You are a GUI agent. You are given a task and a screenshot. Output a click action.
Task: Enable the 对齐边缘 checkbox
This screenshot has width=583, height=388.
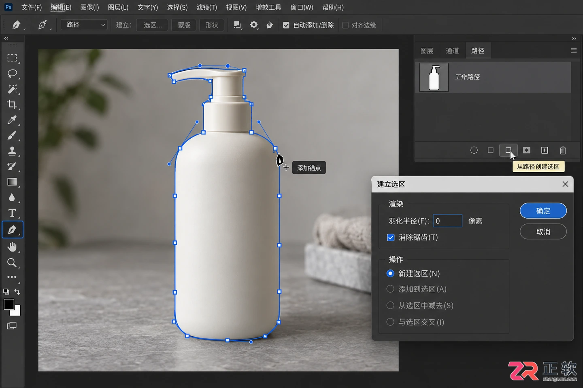click(345, 25)
